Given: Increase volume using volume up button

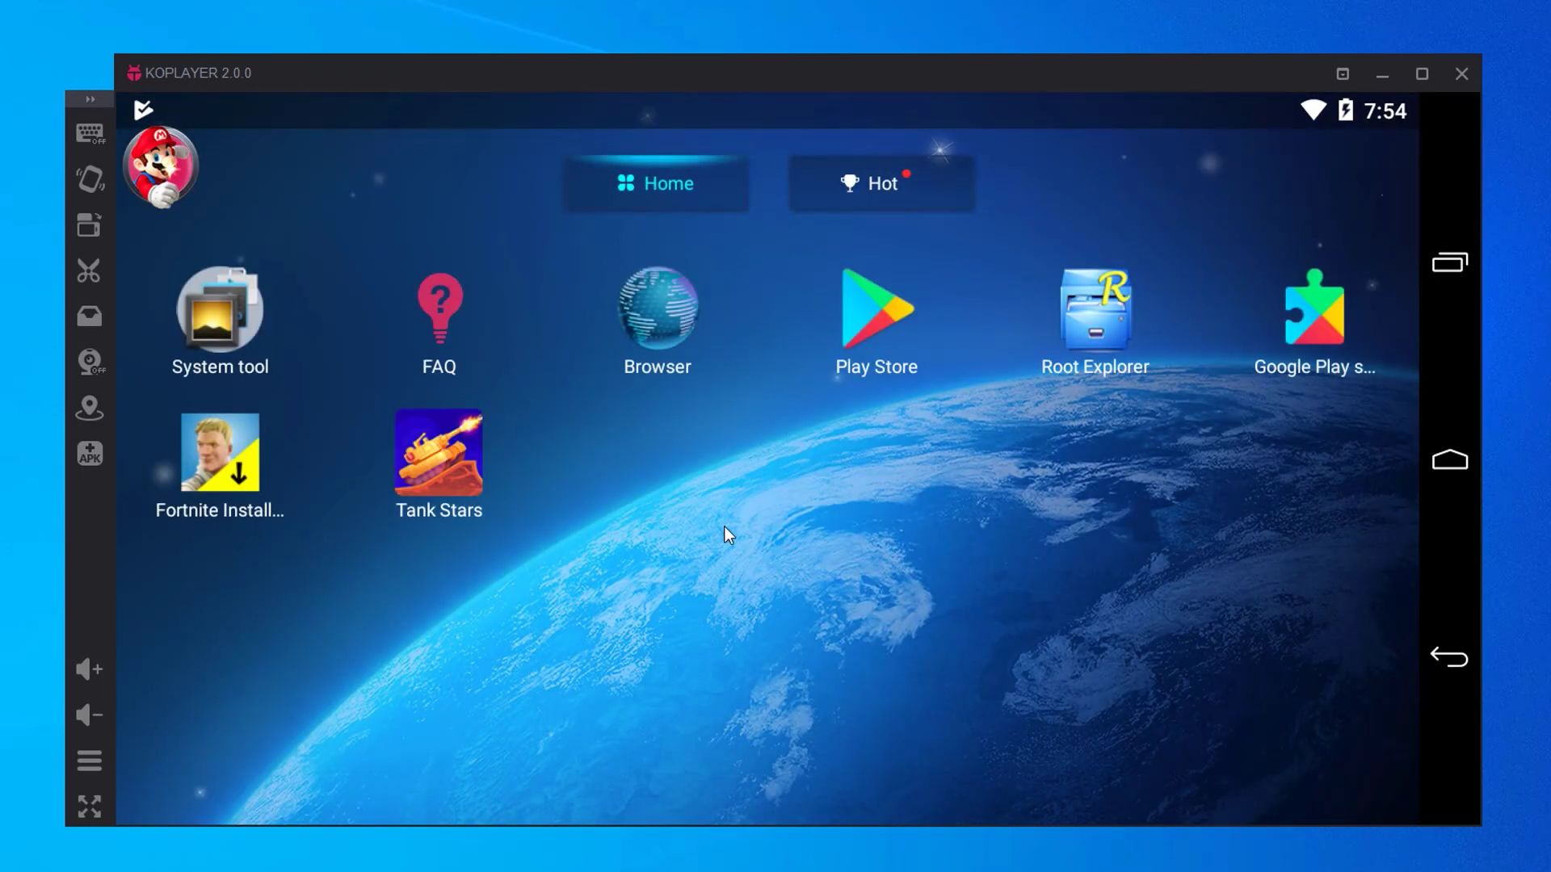Looking at the screenshot, I should coord(90,669).
